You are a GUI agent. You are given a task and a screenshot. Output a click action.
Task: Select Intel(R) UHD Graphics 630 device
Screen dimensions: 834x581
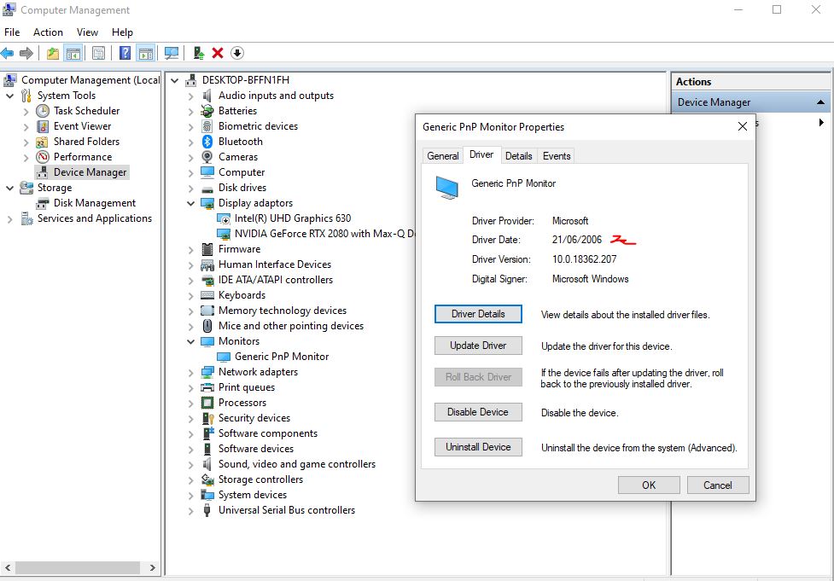(293, 218)
